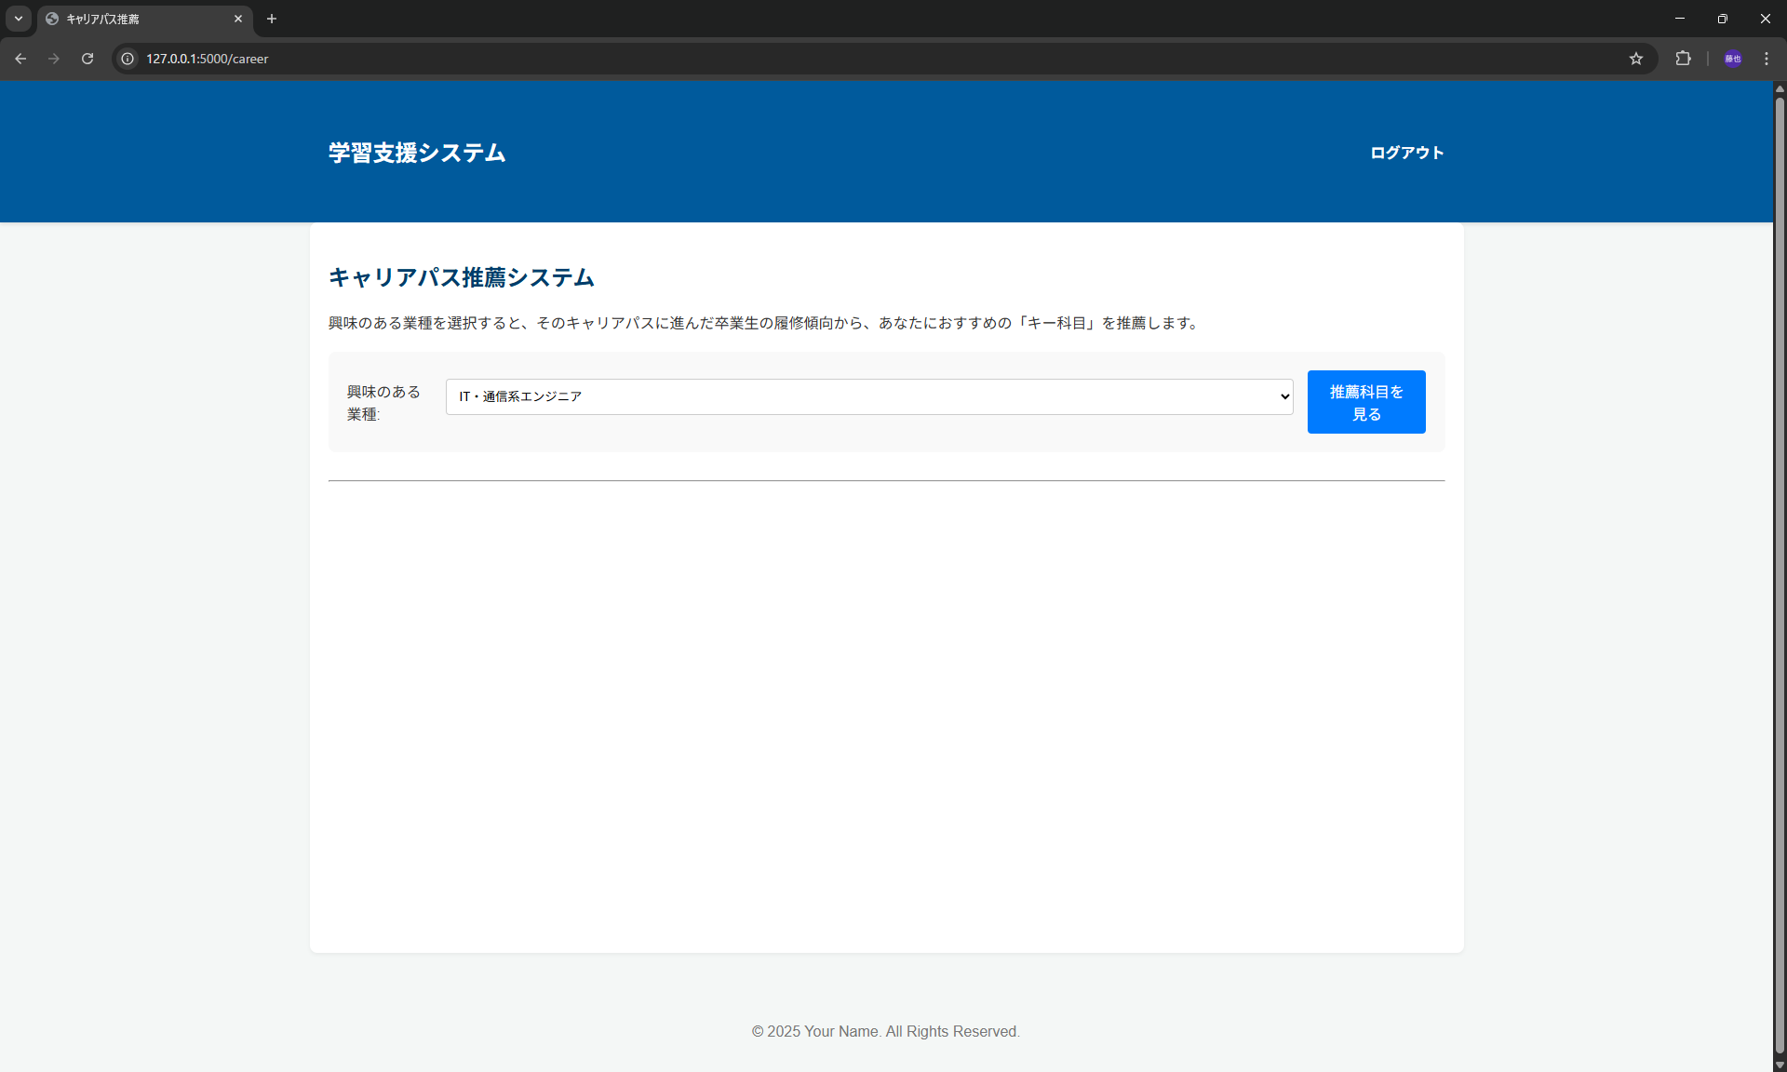Image resolution: width=1787 pixels, height=1072 pixels.
Task: Click the scrollbar down arrow
Action: pyautogui.click(x=1780, y=1065)
